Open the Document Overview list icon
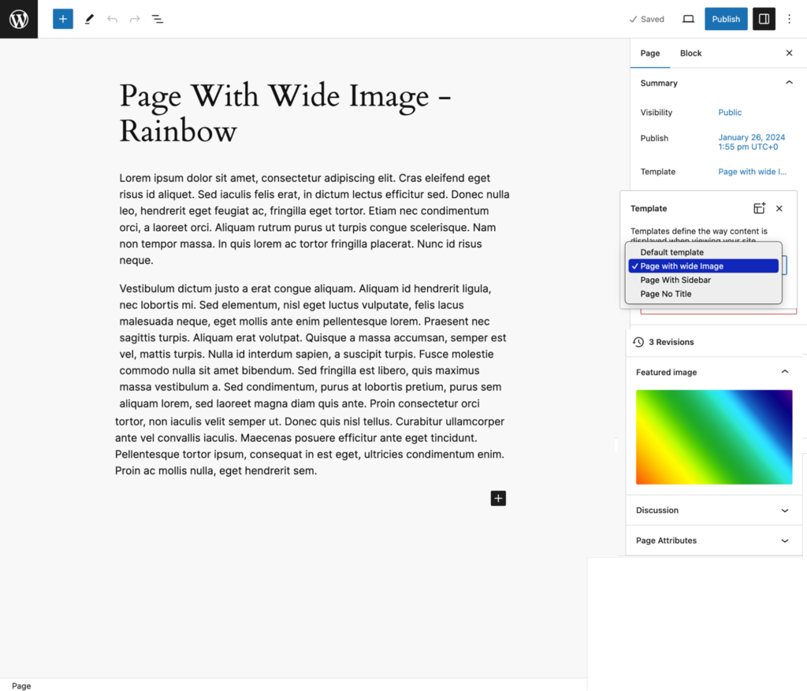 tap(158, 19)
